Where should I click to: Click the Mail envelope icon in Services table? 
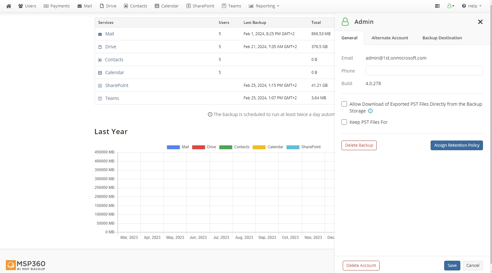tap(100, 34)
